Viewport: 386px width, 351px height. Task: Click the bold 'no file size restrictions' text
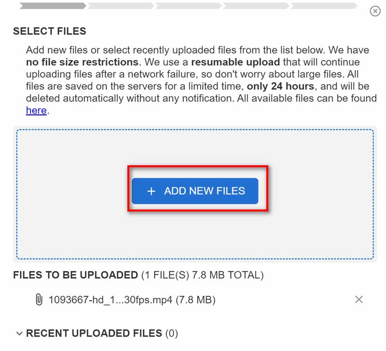(x=82, y=62)
